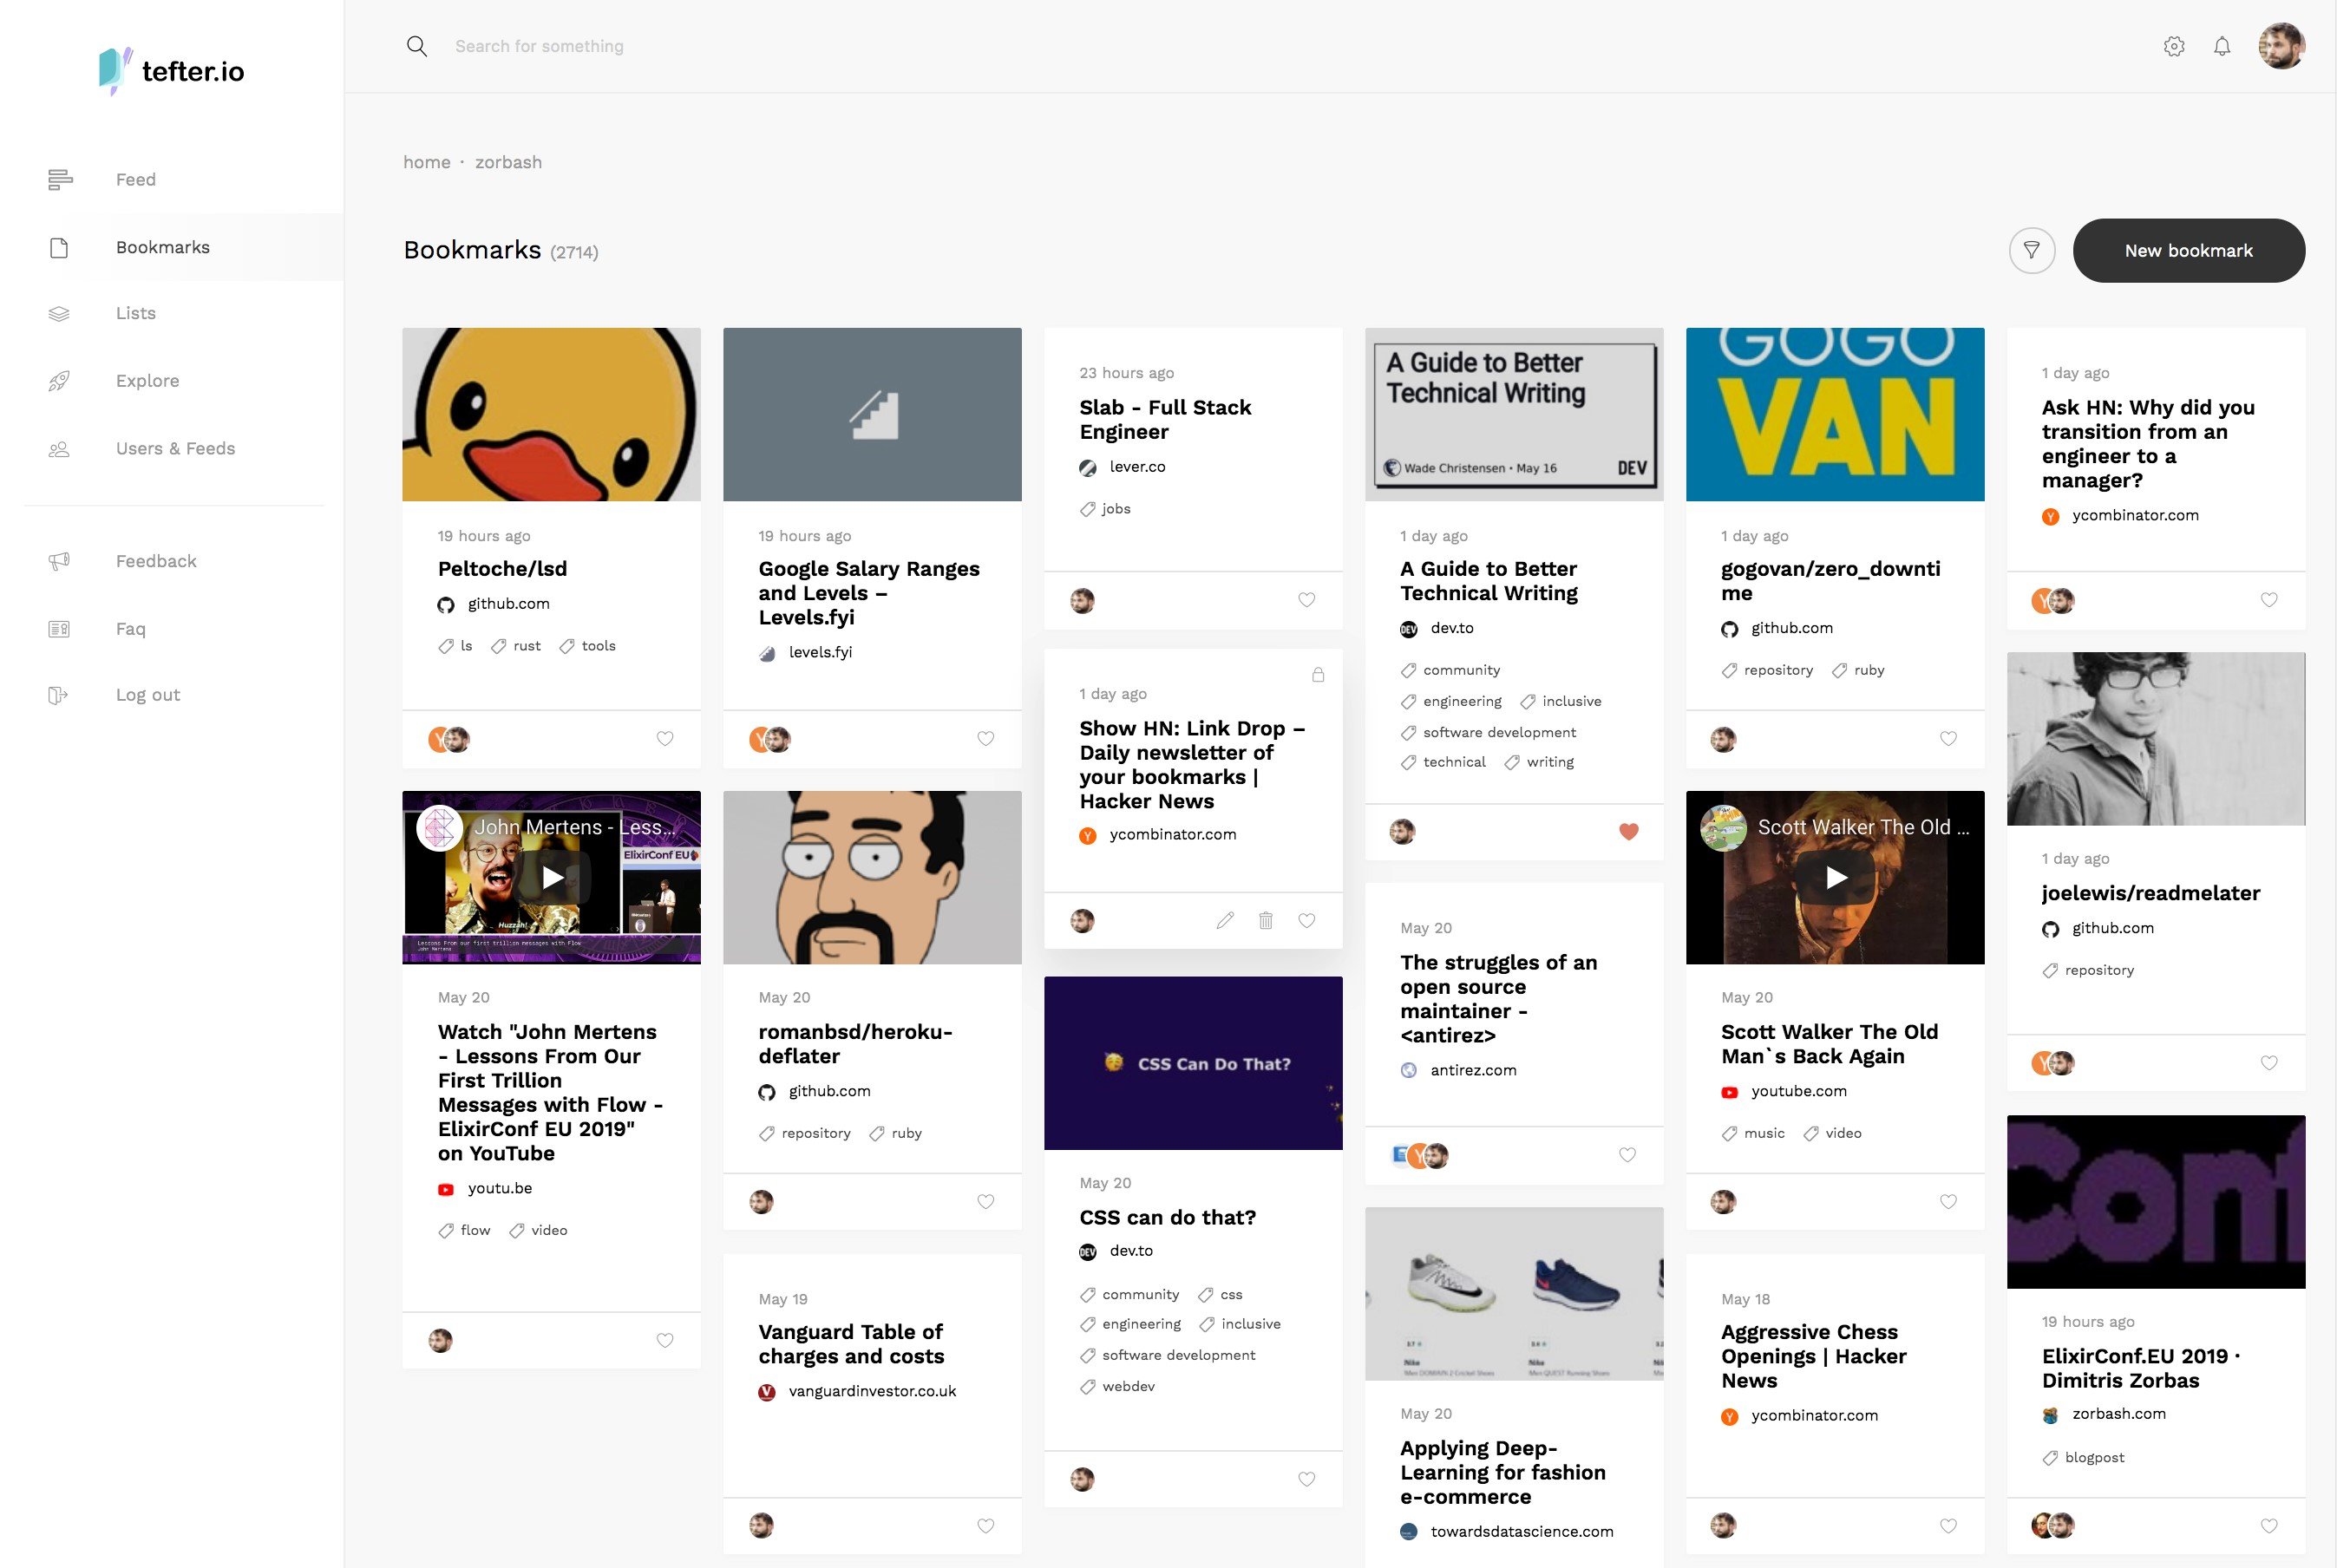Click edit pencil on Show HN Link Drop card
The width and height of the screenshot is (2337, 1568).
(x=1225, y=920)
